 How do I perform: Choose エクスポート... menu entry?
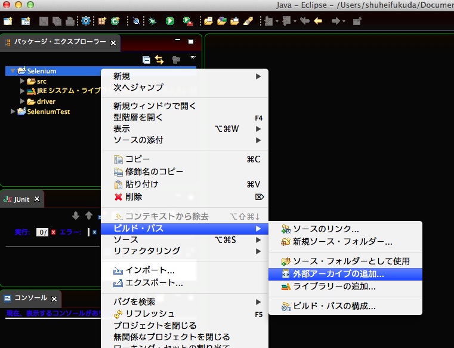184,282
